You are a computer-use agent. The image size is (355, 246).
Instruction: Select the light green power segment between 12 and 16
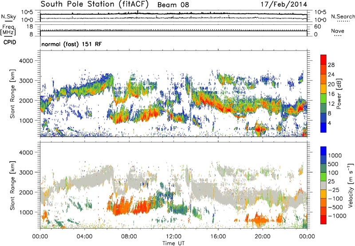pos(323,99)
